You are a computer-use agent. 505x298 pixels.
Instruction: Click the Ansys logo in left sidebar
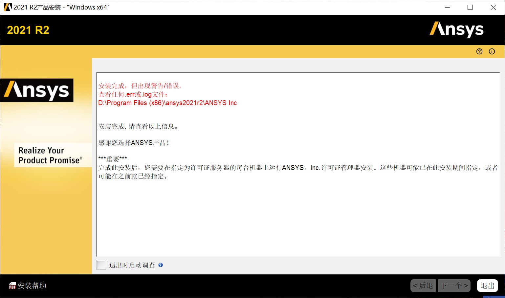37,90
